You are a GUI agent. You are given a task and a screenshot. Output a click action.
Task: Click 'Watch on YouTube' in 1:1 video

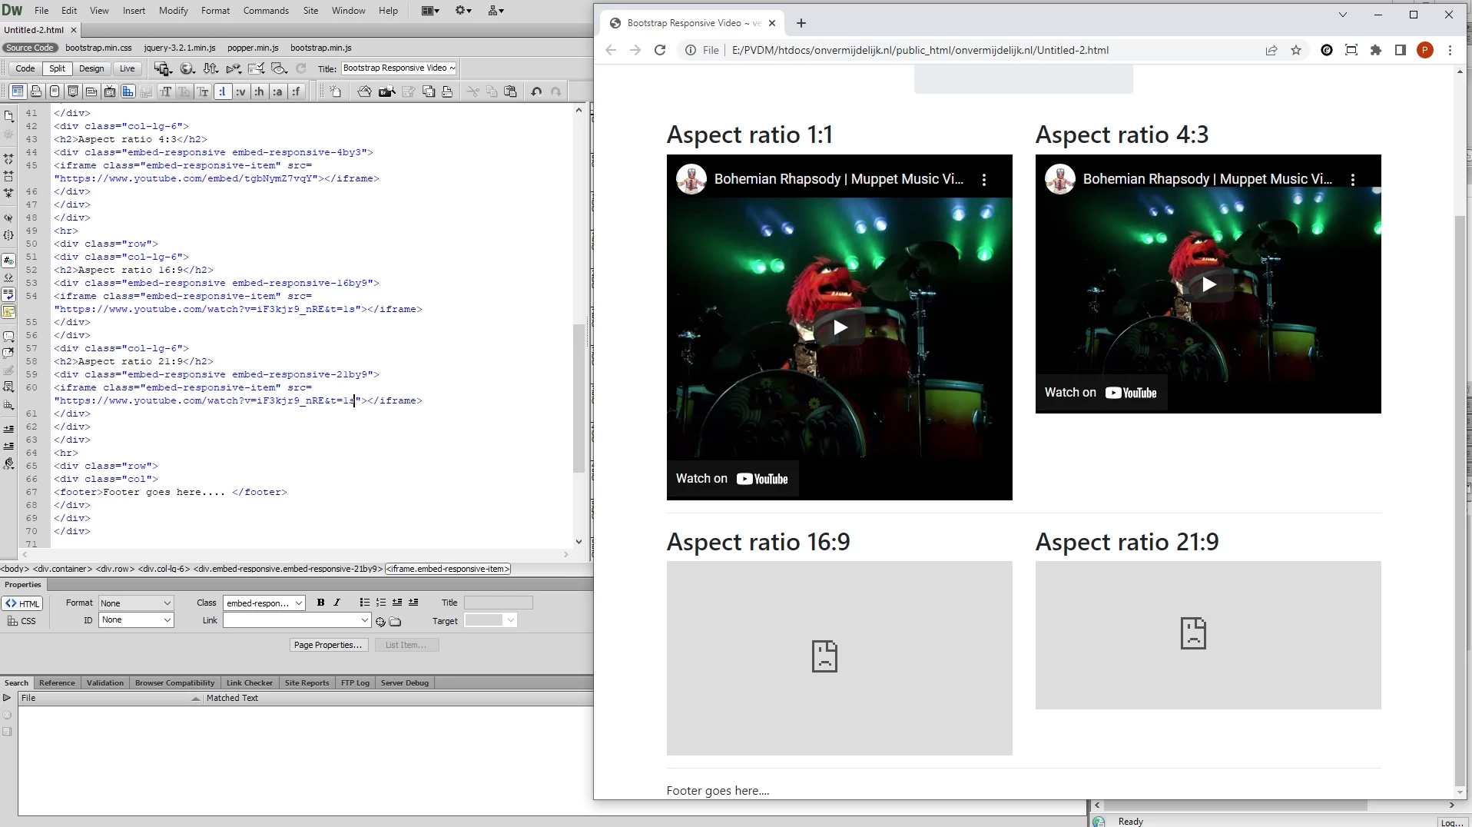click(x=732, y=479)
